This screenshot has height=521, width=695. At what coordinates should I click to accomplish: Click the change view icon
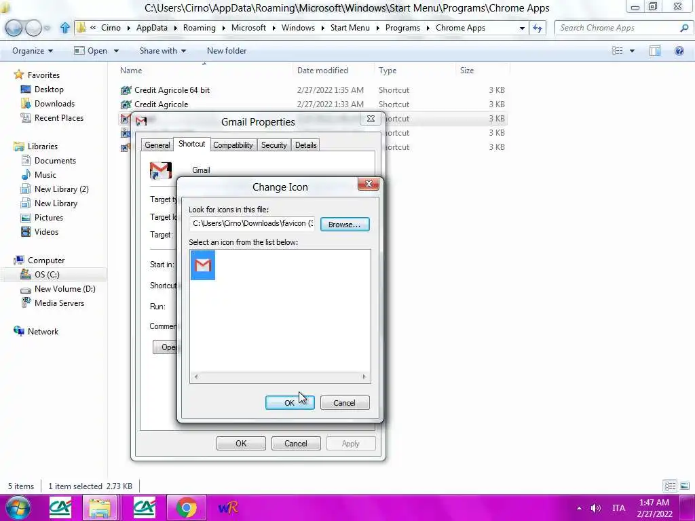(618, 51)
